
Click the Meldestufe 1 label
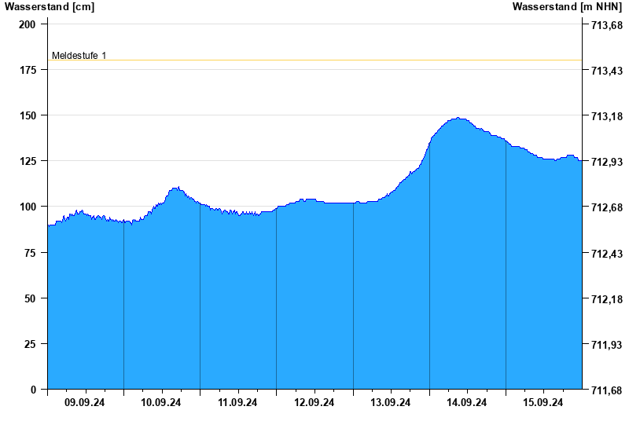(x=79, y=55)
